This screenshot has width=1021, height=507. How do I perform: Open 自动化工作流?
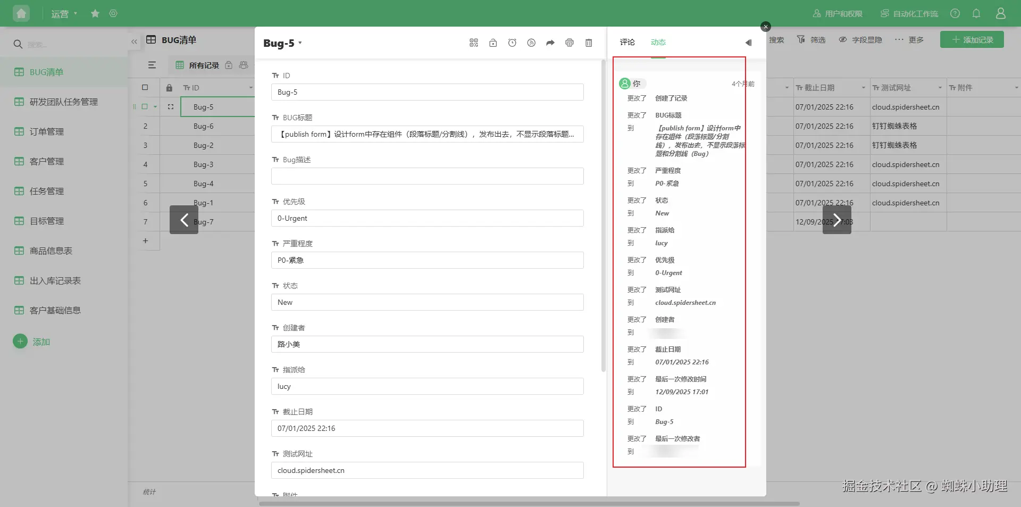click(909, 14)
